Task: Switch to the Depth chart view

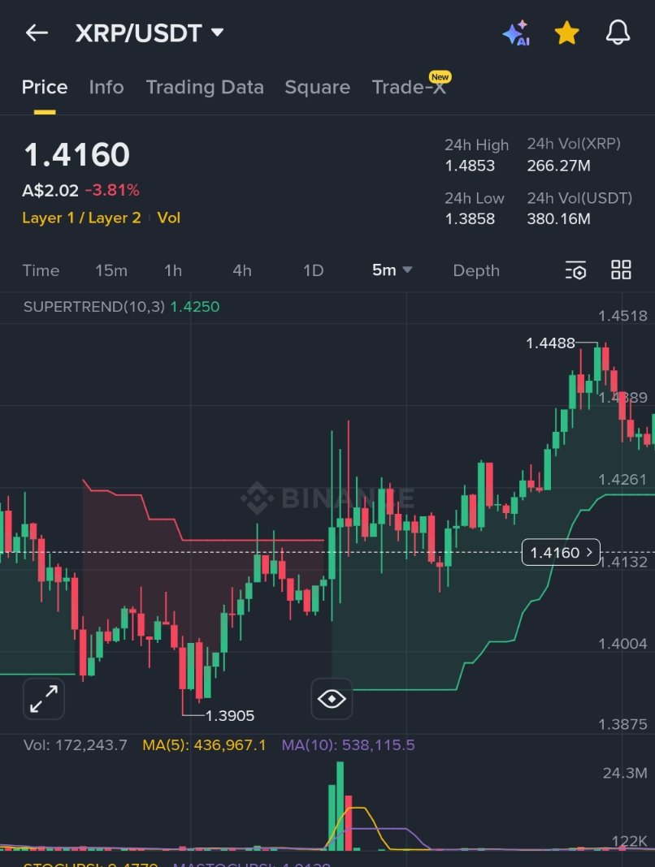Action: [x=476, y=270]
